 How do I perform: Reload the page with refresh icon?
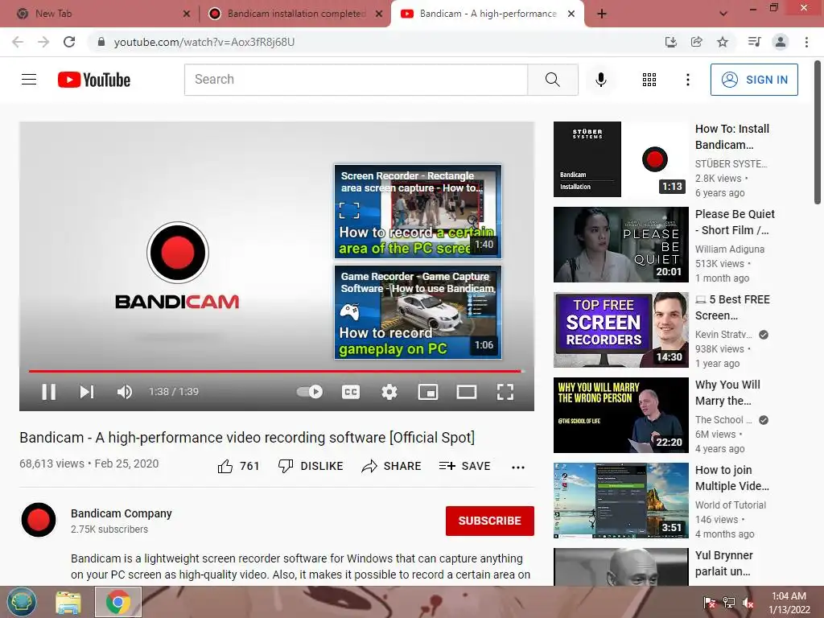coord(69,42)
